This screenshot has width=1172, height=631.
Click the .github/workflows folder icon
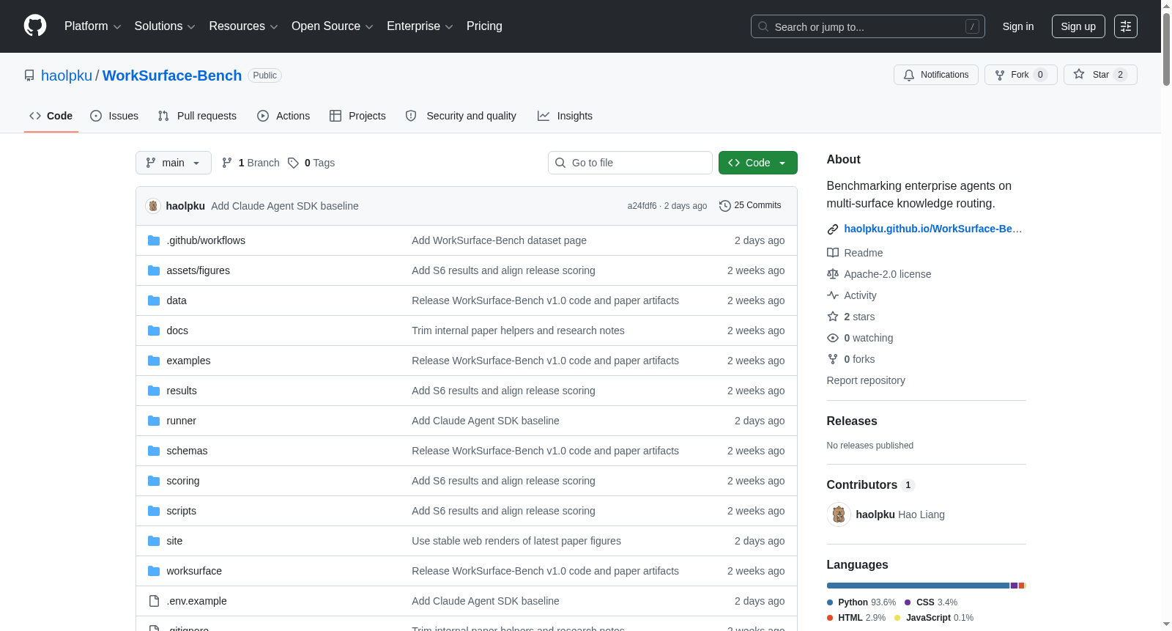tap(154, 240)
